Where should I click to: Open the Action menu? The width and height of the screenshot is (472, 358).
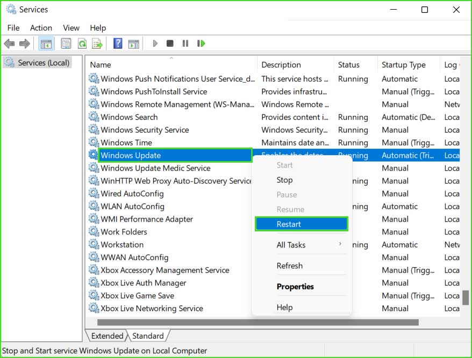click(41, 28)
